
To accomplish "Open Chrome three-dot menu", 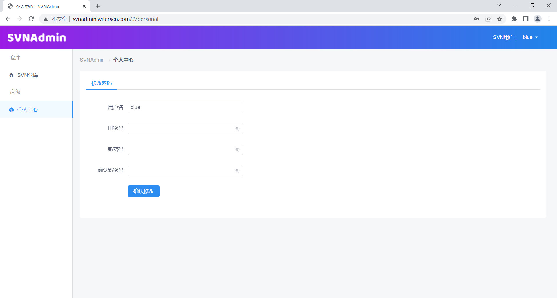I will coord(549,19).
